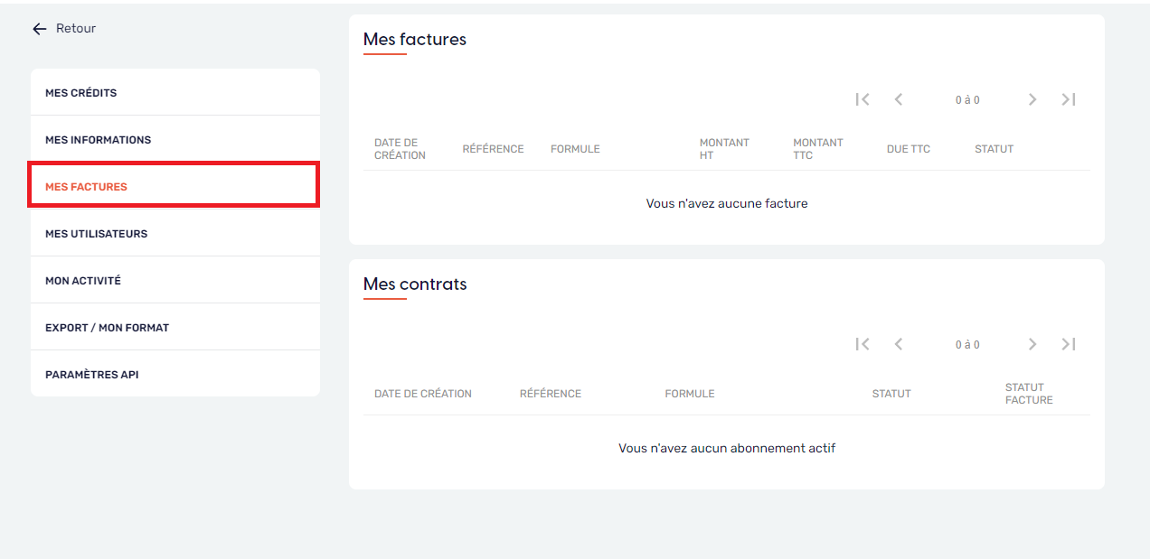This screenshot has height=559, width=1150.
Task: Show Mon Activité page
Action: [83, 281]
